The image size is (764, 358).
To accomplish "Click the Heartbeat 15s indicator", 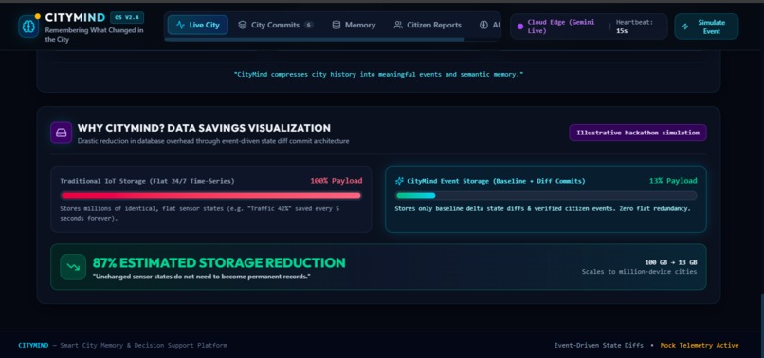I will pos(634,27).
